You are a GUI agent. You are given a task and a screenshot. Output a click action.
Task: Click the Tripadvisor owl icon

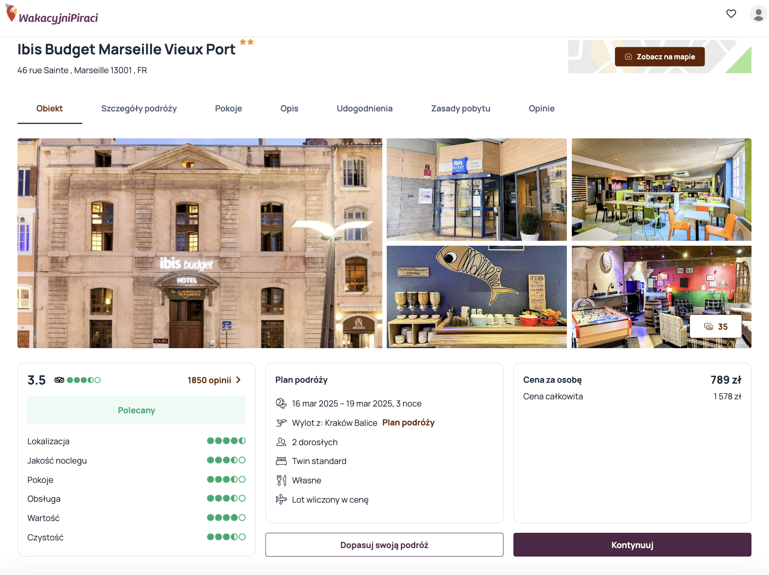pos(59,380)
